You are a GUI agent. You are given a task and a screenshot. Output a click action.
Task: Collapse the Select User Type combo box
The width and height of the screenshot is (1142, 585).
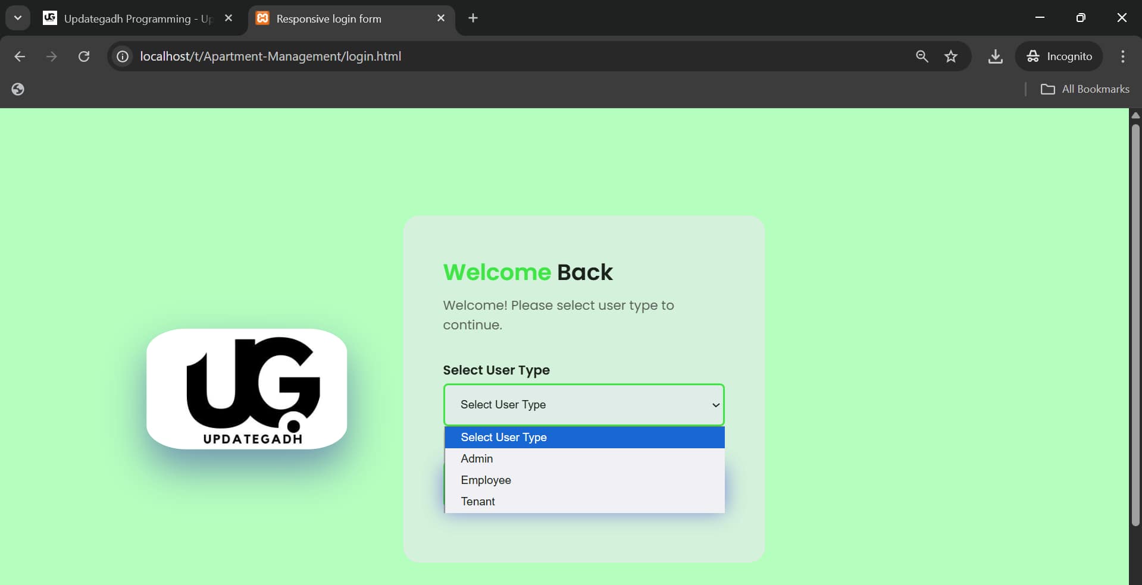583,405
